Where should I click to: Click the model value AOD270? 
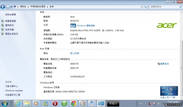74,21
